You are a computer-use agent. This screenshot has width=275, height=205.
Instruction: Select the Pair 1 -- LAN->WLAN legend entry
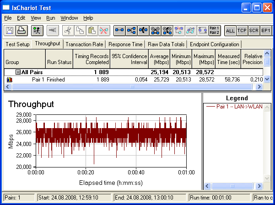coord(234,107)
